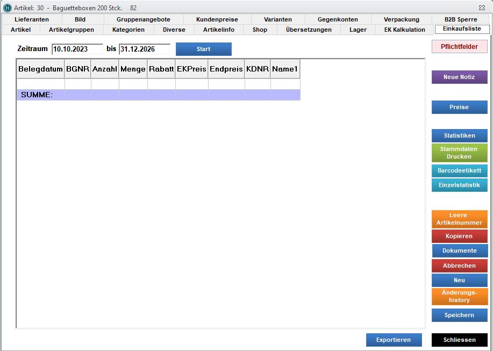
Task: Click the 'bis' end date field
Action: click(x=144, y=49)
